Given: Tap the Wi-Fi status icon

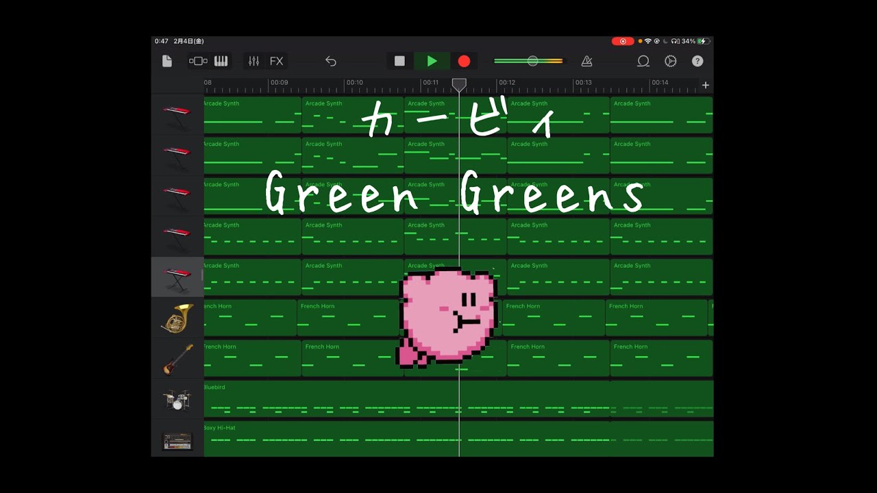Looking at the screenshot, I should [x=648, y=41].
